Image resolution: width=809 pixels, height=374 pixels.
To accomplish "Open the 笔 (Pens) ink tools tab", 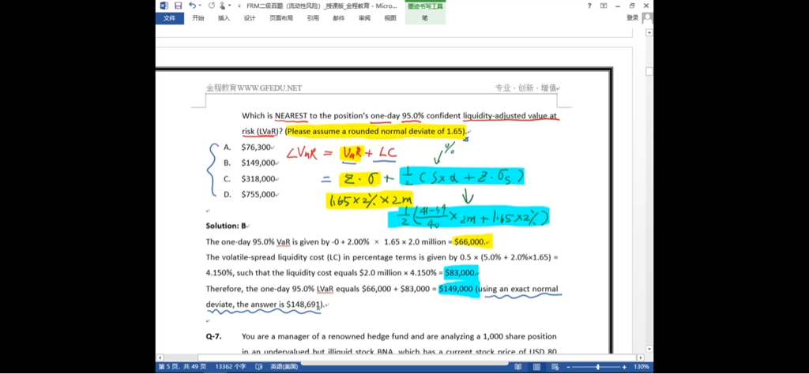I will pyautogui.click(x=424, y=17).
